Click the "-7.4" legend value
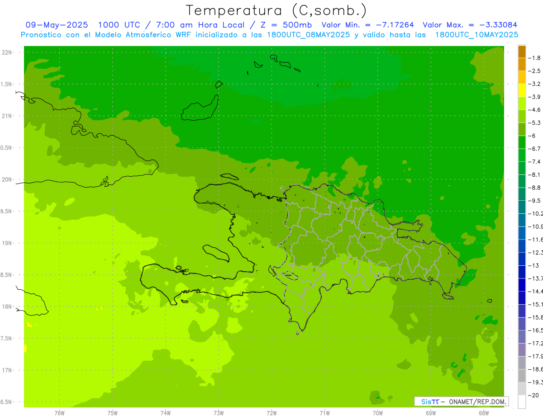This screenshot has width=543, height=419. [x=534, y=162]
